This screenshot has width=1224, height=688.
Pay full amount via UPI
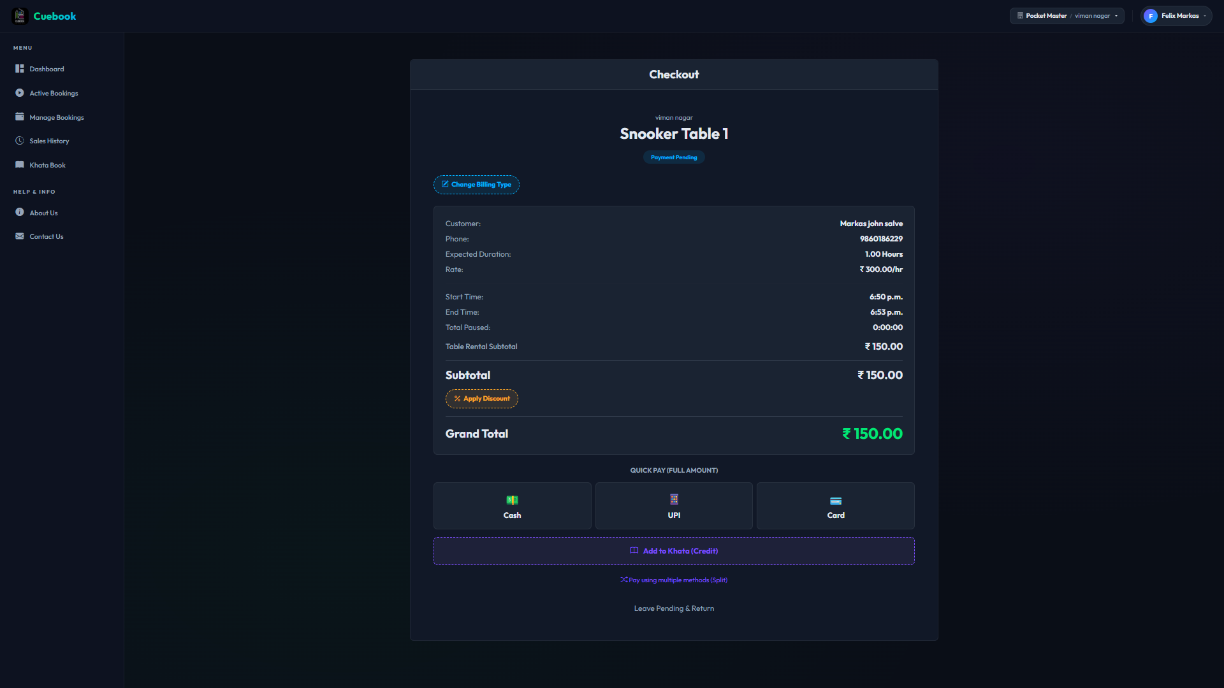click(674, 506)
